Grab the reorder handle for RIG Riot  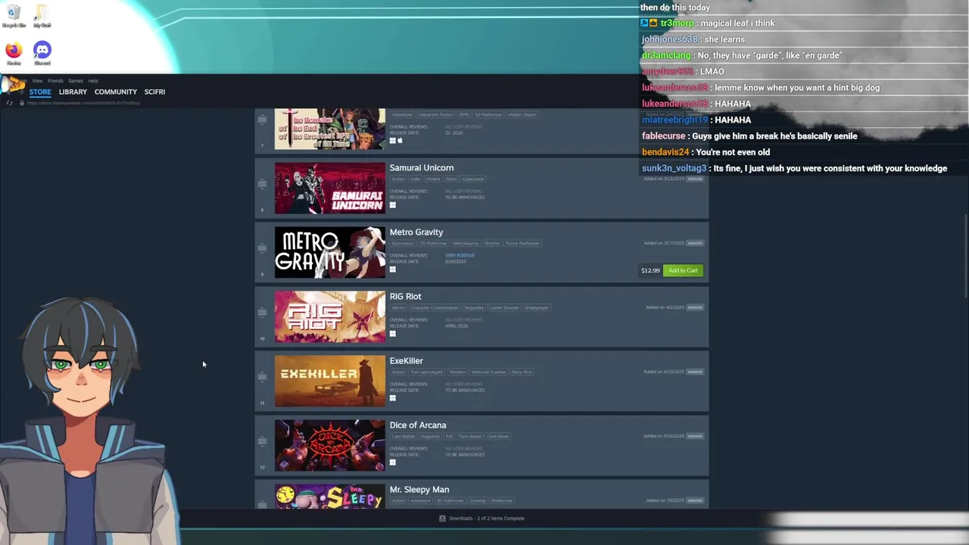262,313
